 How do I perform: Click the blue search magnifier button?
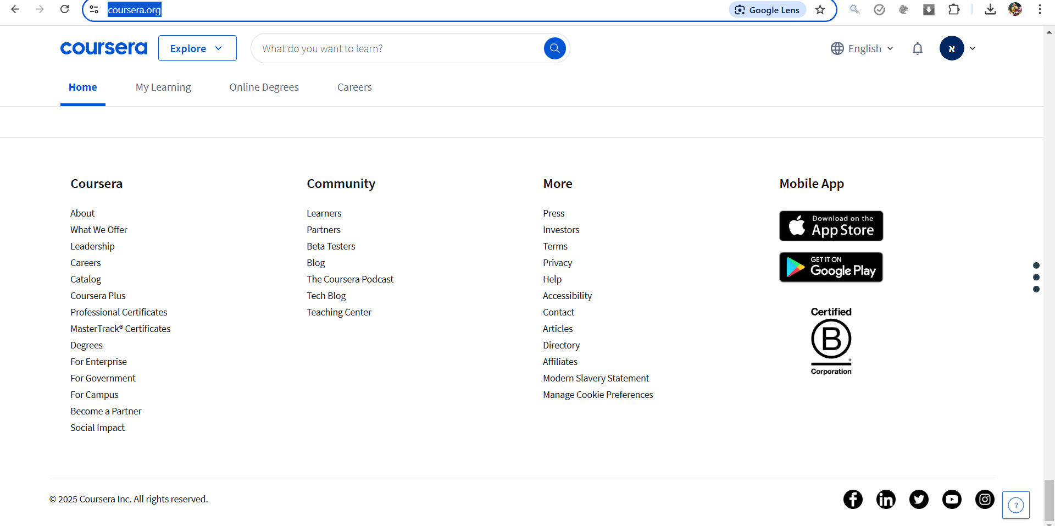(555, 48)
